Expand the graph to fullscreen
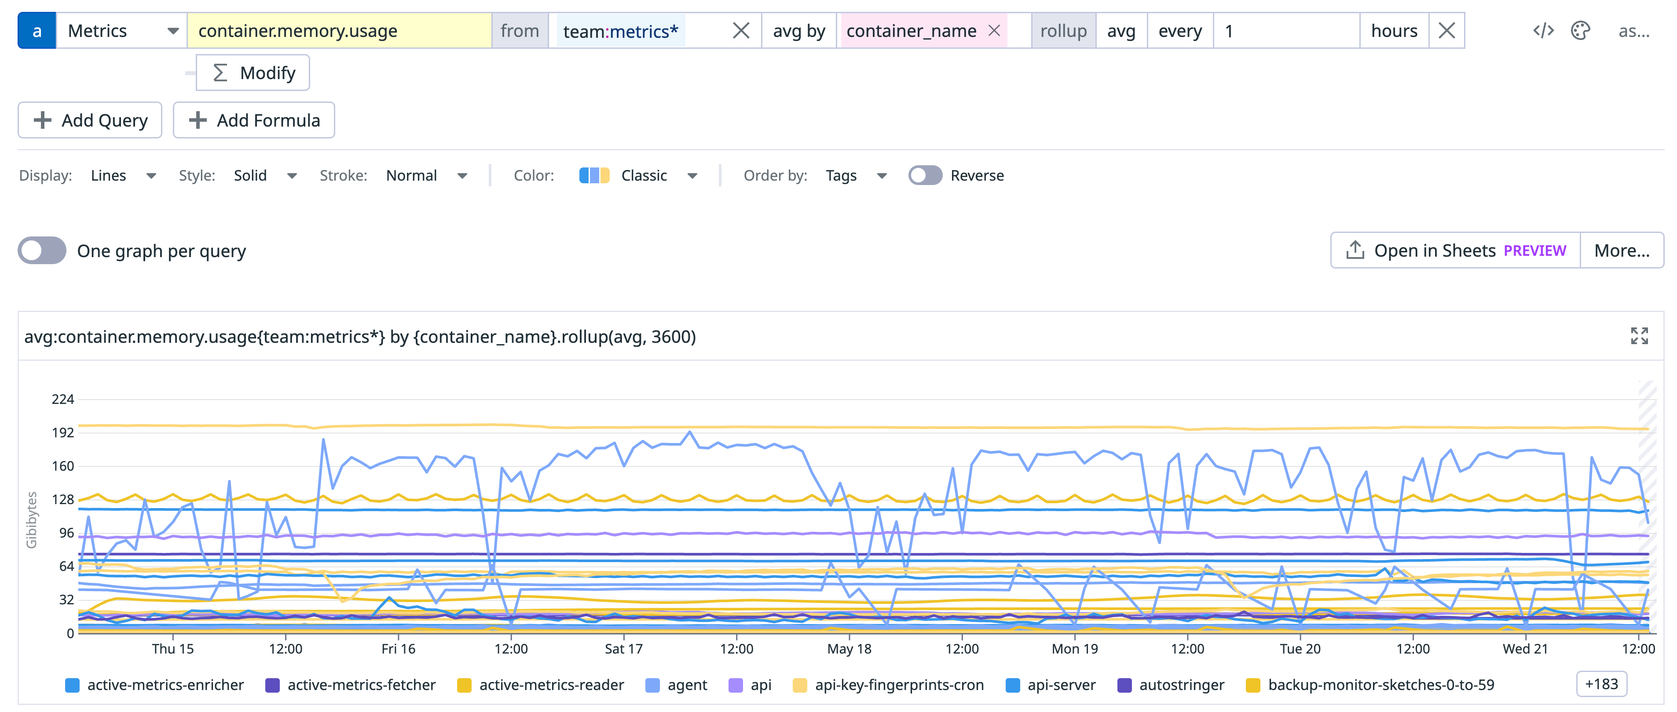Screen dimensions: 1677x712 (1640, 336)
